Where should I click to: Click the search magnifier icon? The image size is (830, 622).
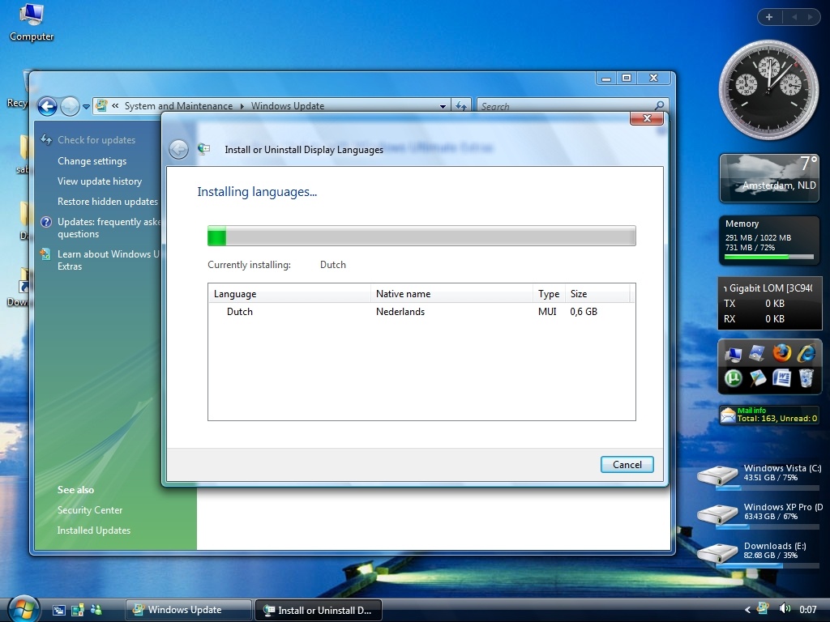click(x=659, y=106)
